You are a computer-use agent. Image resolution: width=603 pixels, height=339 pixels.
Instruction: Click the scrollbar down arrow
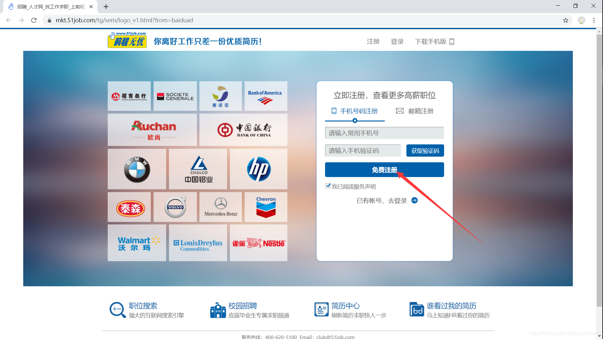coord(599,336)
